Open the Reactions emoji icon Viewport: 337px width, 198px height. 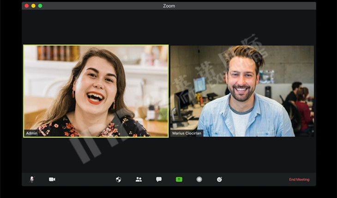[219, 179]
